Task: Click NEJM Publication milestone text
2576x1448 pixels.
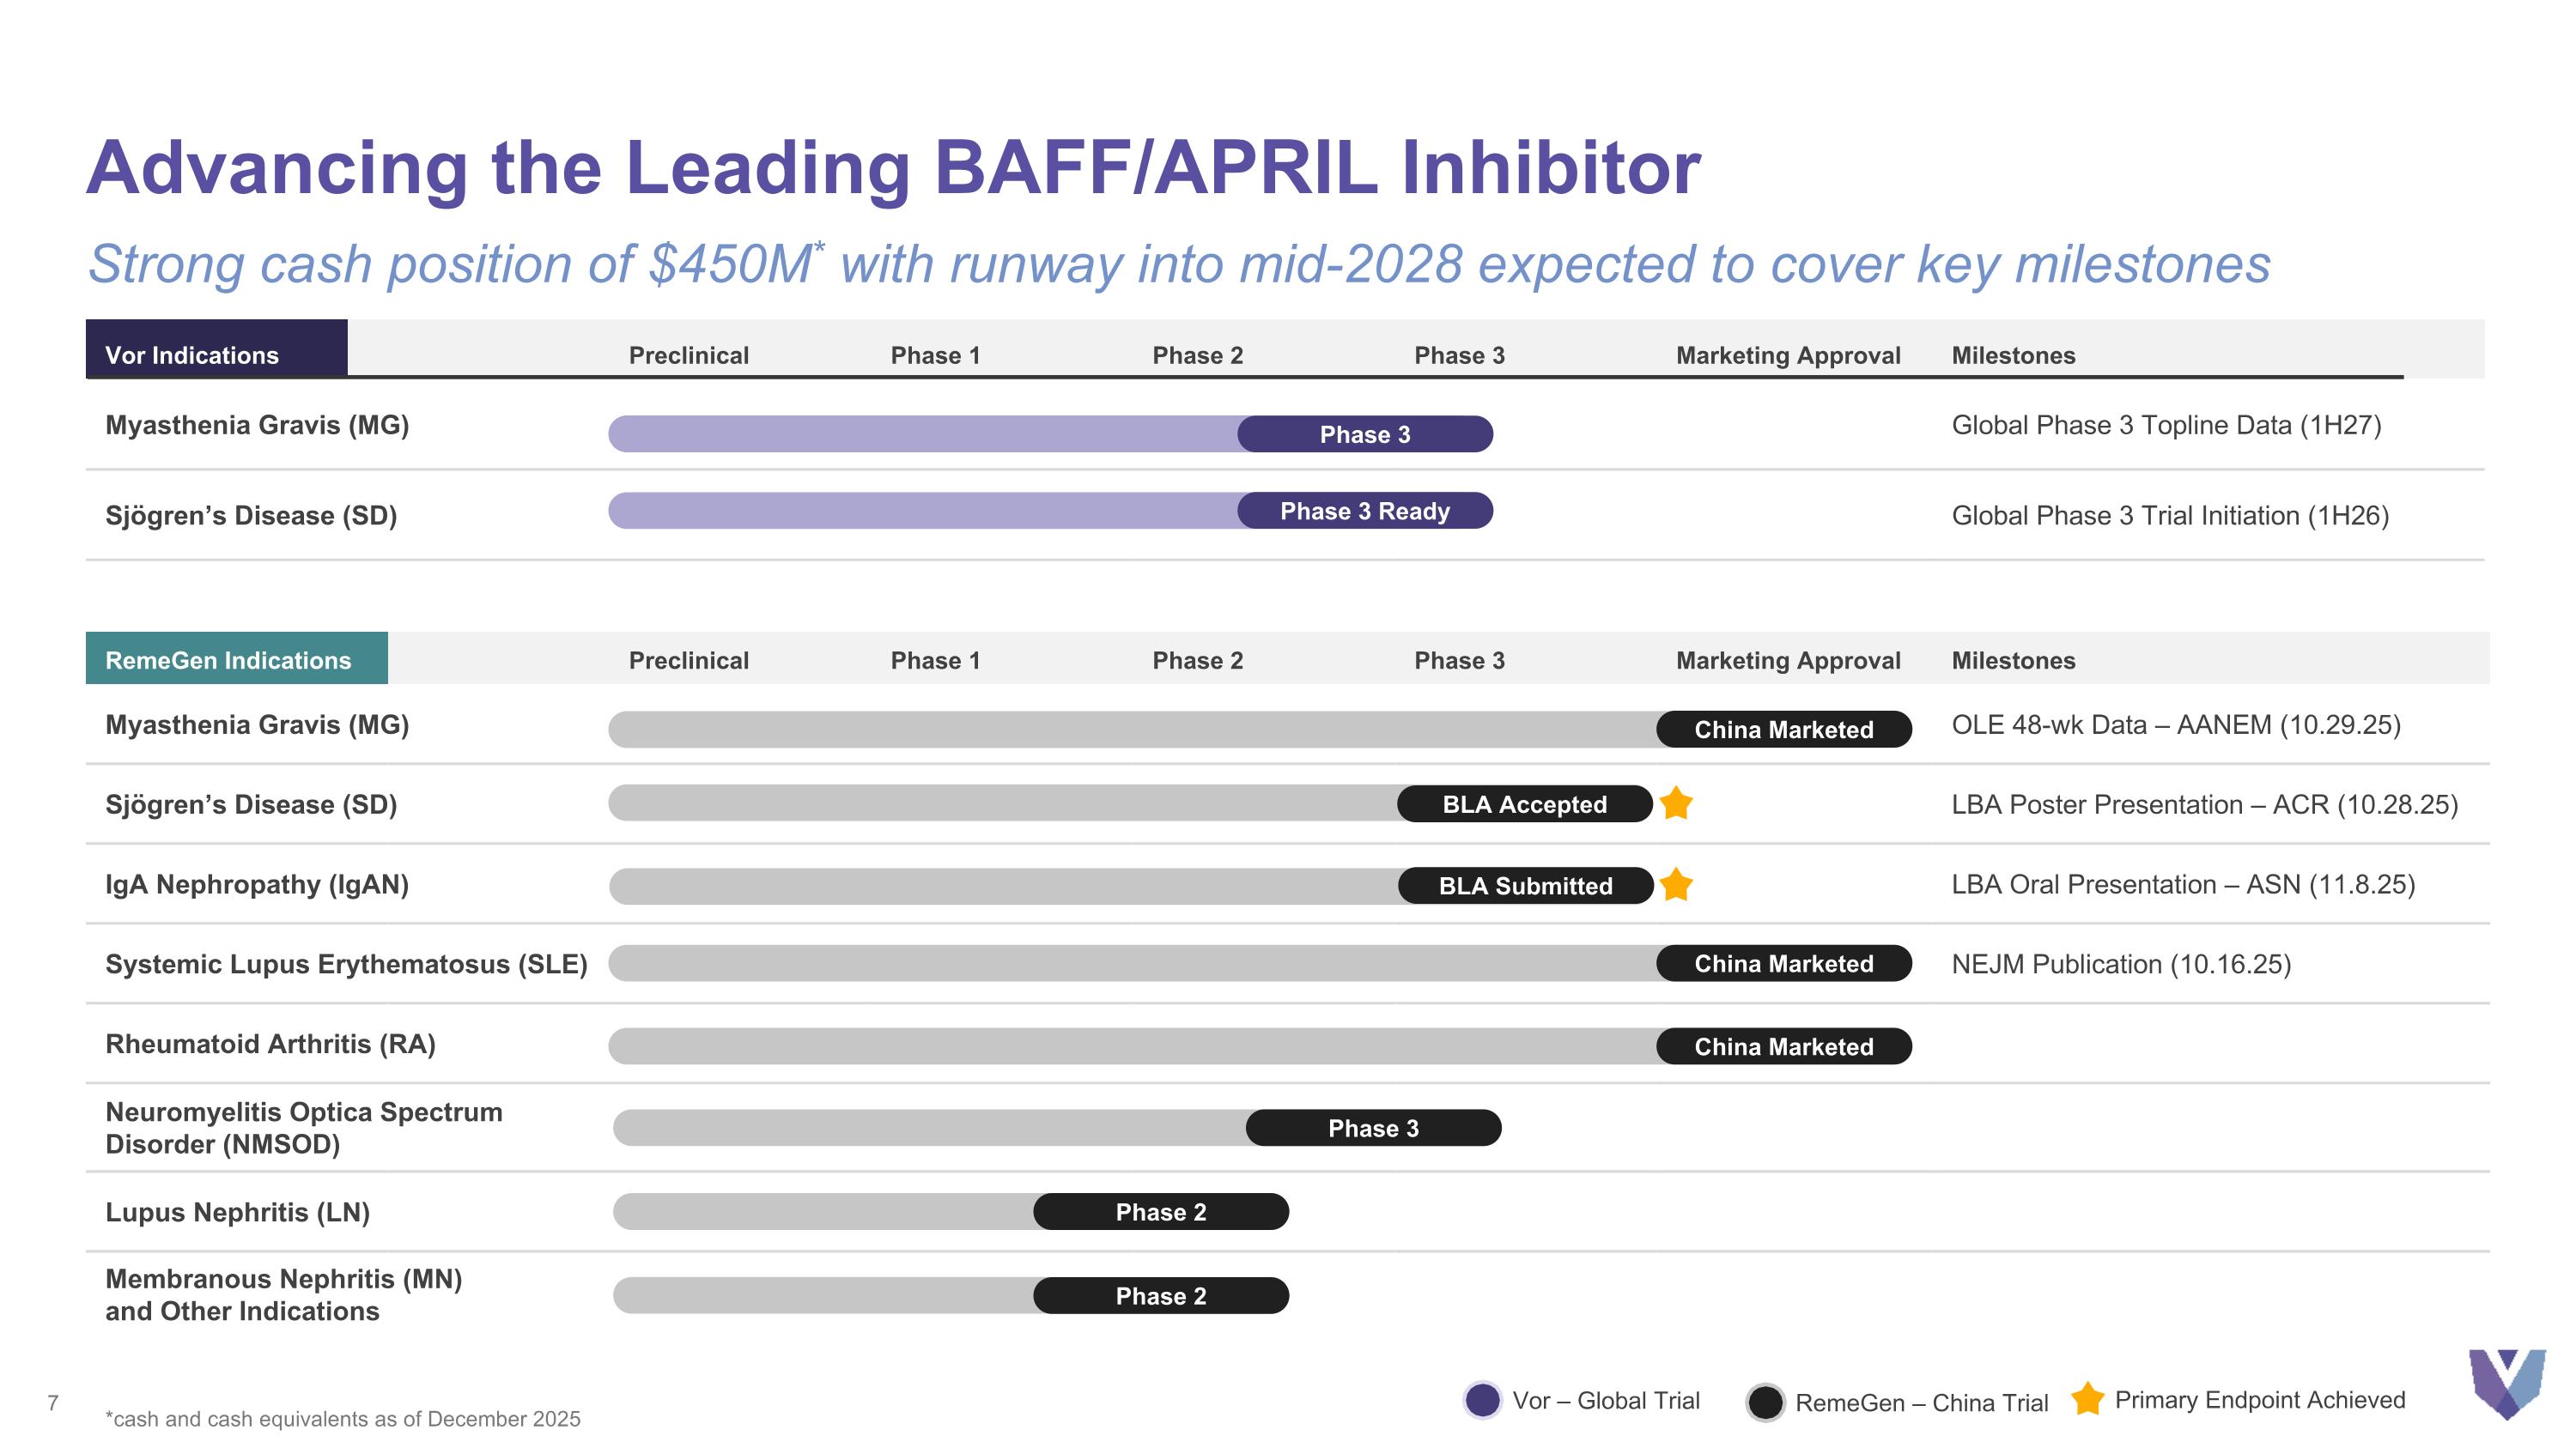Action: [2120, 965]
